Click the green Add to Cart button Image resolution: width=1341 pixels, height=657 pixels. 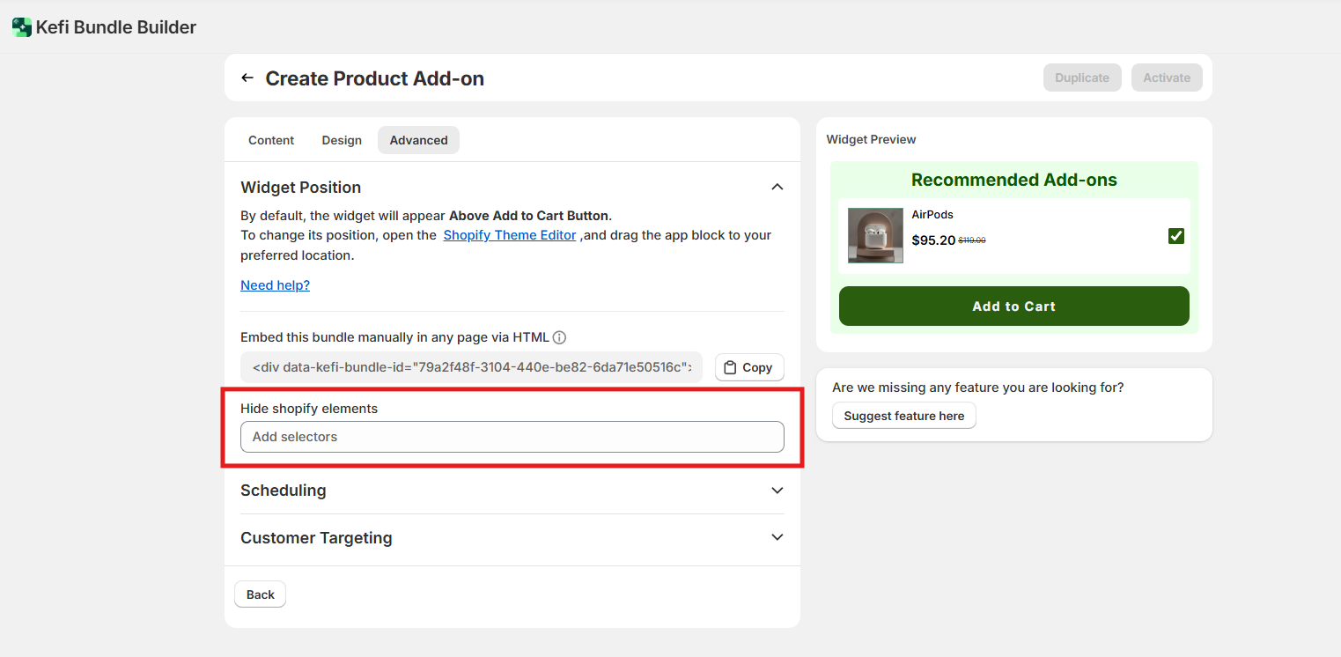tap(1013, 306)
